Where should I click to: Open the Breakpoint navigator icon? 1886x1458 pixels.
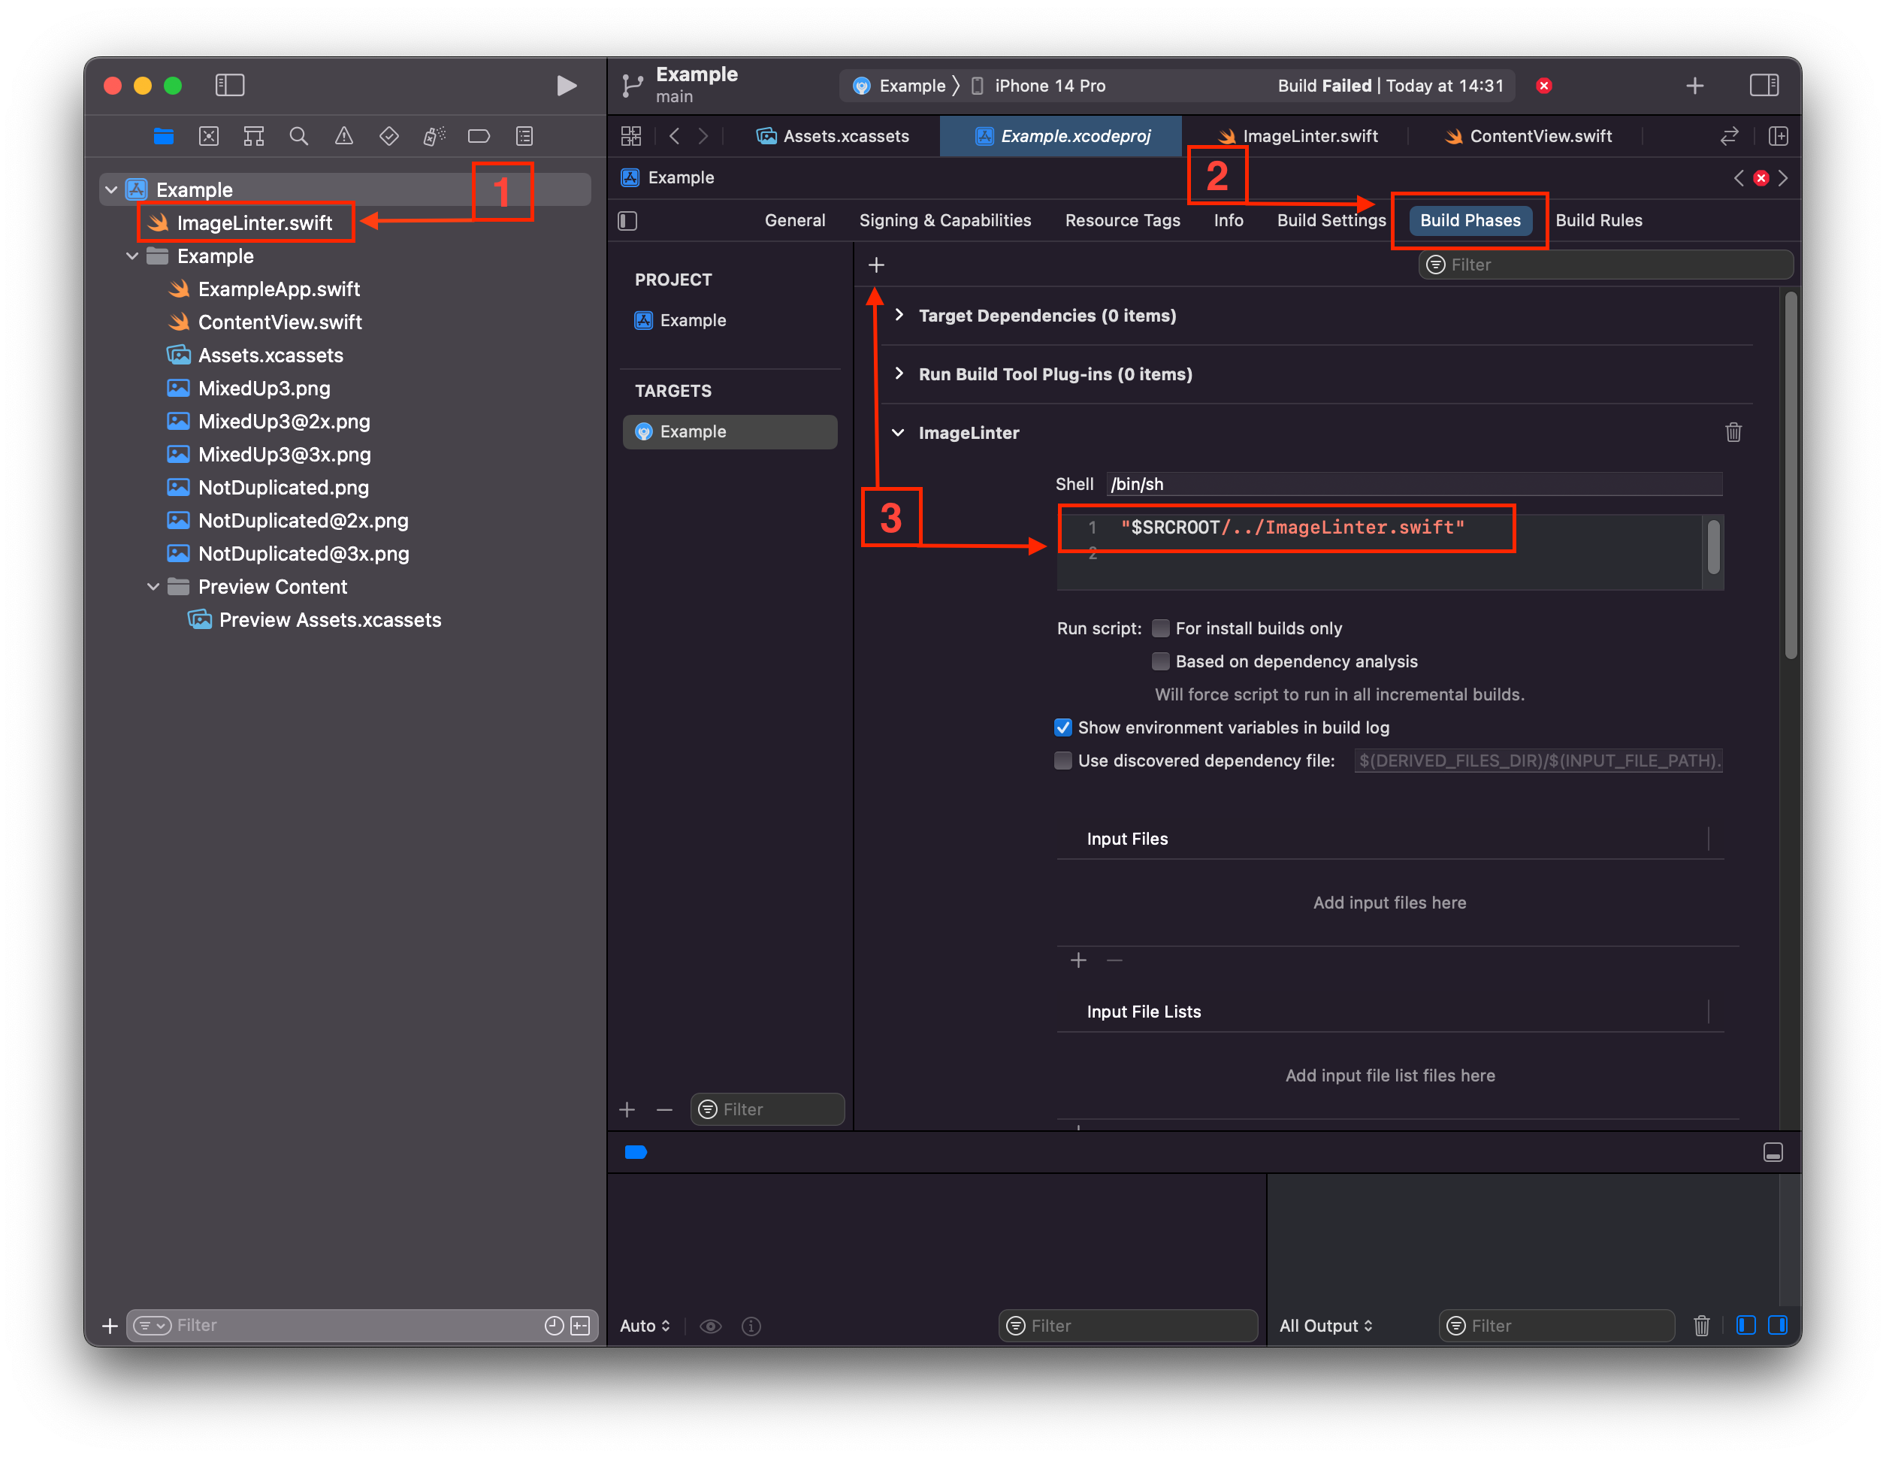coord(479,135)
